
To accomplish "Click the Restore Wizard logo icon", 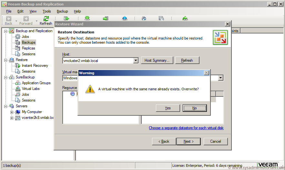I will tap(220, 38).
